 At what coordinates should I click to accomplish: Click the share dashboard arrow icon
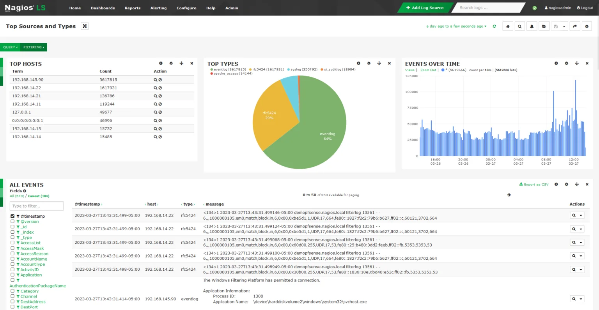point(575,26)
